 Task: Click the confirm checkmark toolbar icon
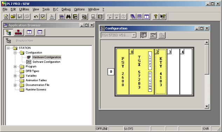coord(43,16)
